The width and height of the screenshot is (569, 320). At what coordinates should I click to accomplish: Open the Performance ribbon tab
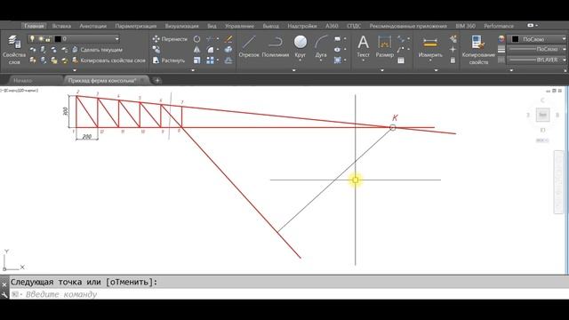click(x=499, y=26)
